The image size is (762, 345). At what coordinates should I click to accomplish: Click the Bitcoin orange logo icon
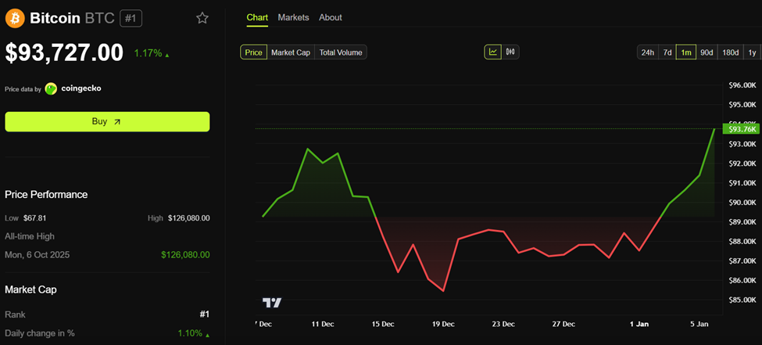click(x=15, y=18)
